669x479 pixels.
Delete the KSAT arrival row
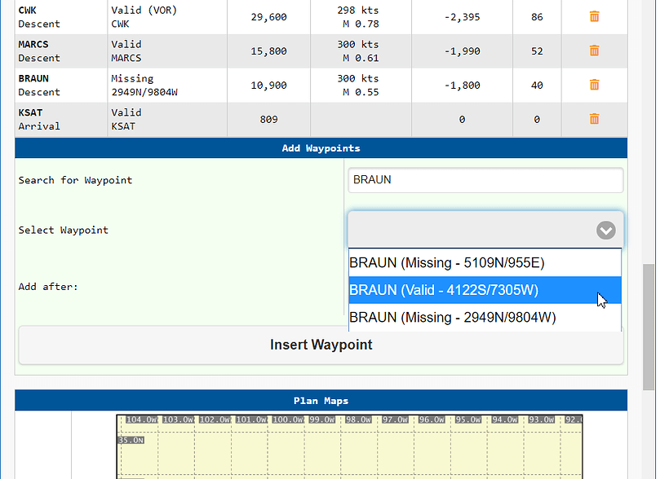594,119
